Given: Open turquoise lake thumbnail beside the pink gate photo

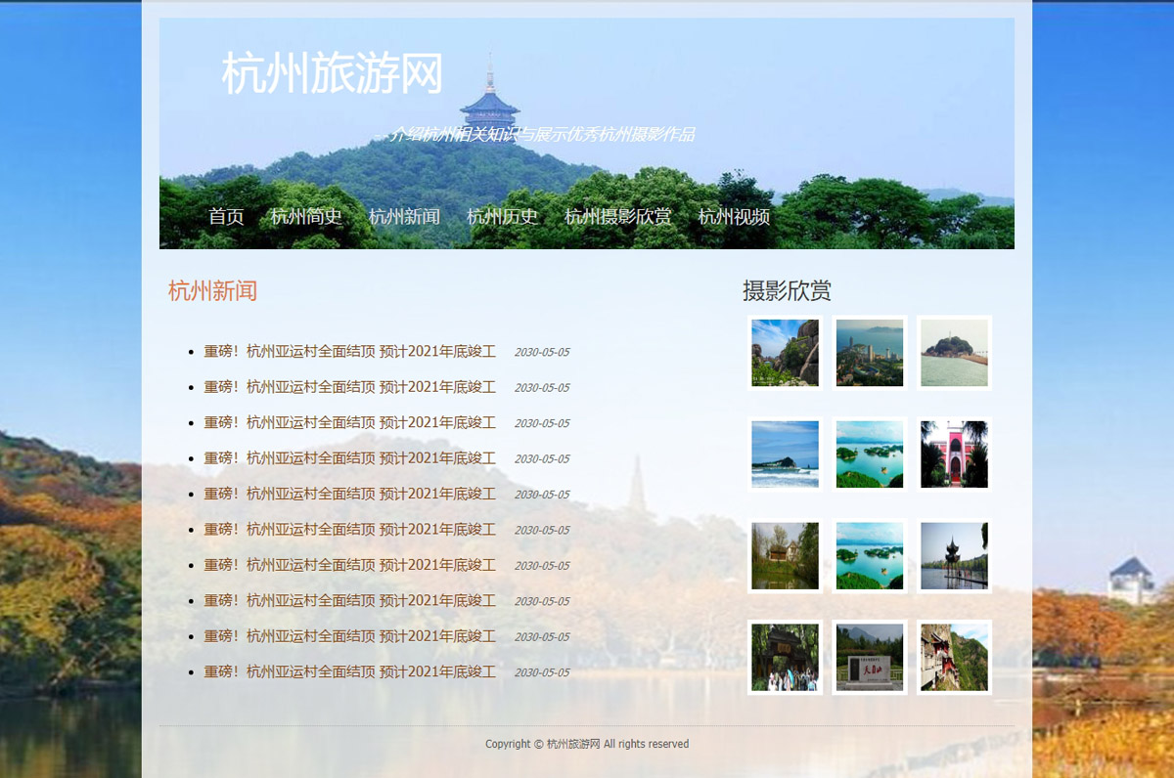Looking at the screenshot, I should pos(870,454).
